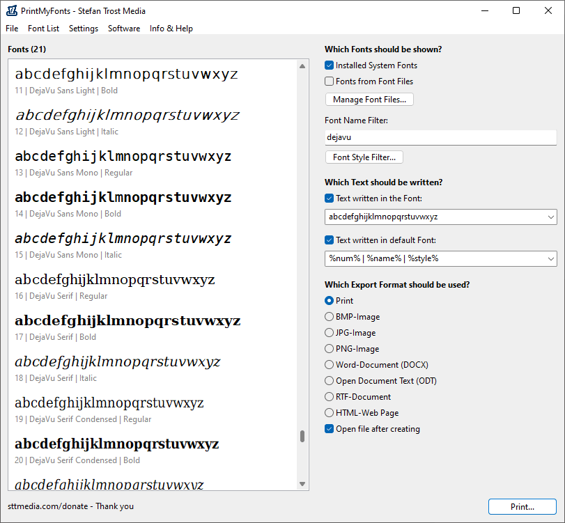Expand the %num% | %name% | %style% dropdown arrow
Screen dimensions: 565x523
tap(550, 258)
